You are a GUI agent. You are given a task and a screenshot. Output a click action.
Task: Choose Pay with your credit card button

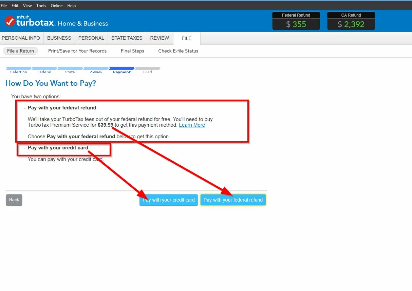point(169,200)
